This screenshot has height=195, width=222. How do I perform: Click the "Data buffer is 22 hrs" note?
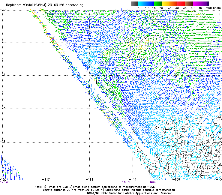pos(109,190)
